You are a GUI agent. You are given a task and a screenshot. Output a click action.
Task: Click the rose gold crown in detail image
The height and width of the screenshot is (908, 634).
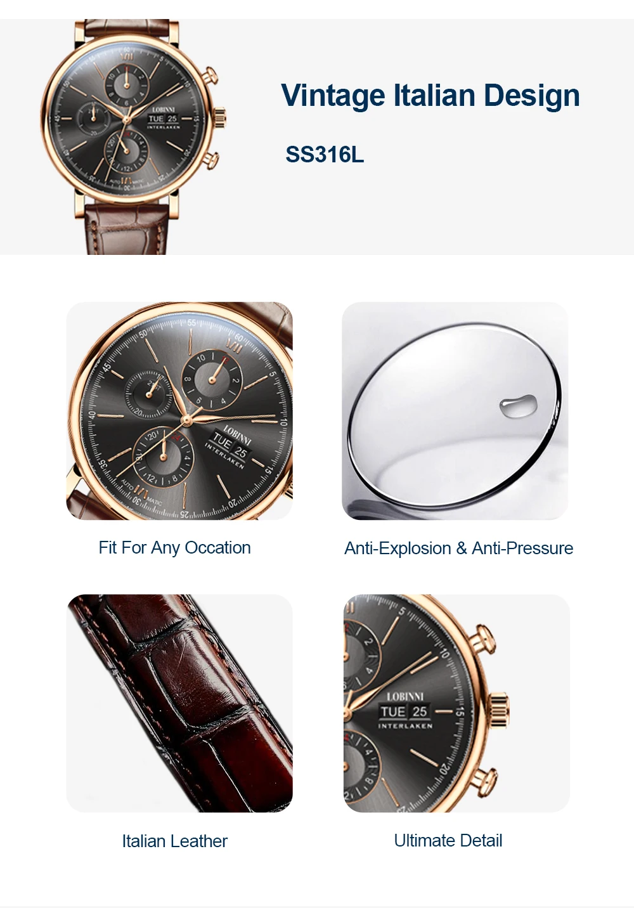(x=498, y=711)
